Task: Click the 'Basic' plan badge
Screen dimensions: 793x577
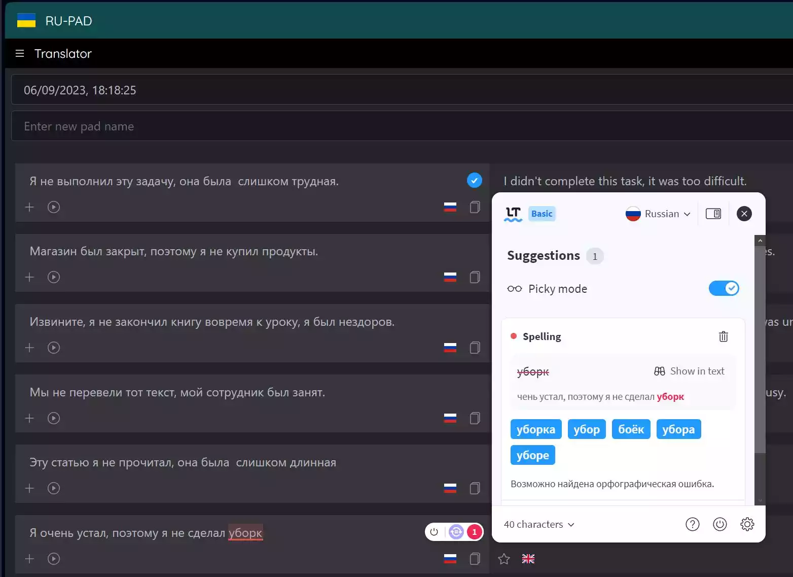Action: pyautogui.click(x=542, y=214)
